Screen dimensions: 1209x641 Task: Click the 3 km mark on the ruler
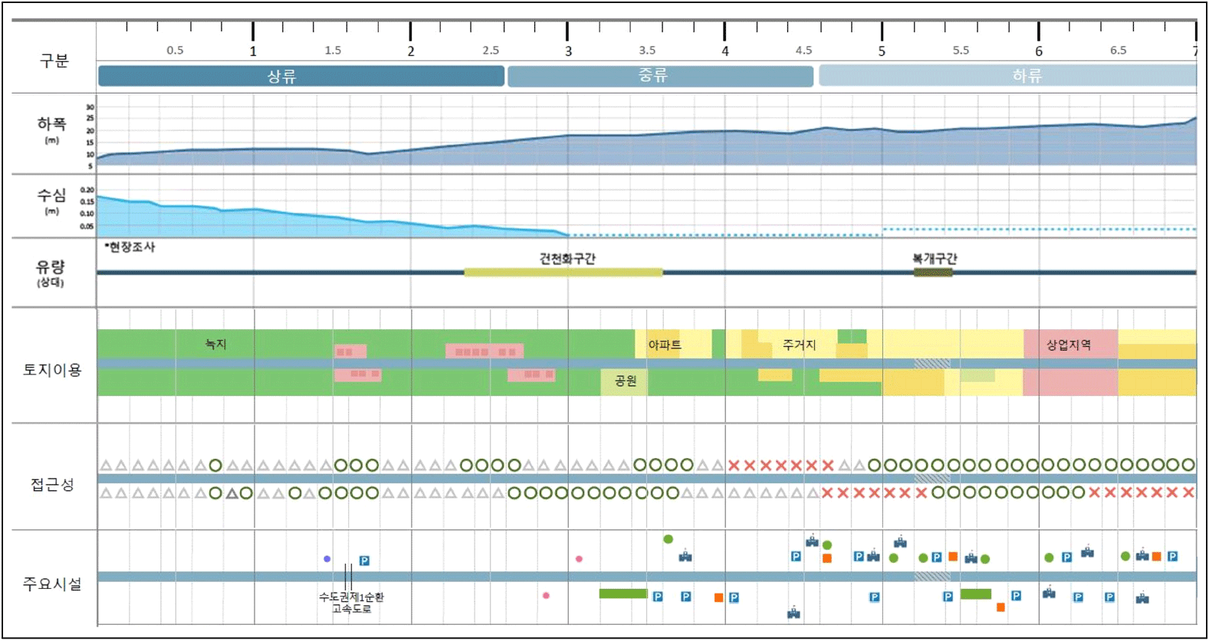tap(567, 32)
